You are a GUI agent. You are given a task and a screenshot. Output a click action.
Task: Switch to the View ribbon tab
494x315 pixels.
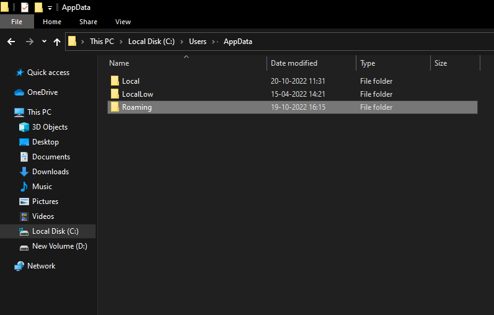123,22
